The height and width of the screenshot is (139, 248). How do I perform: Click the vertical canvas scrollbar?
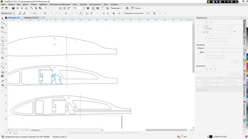point(193,48)
